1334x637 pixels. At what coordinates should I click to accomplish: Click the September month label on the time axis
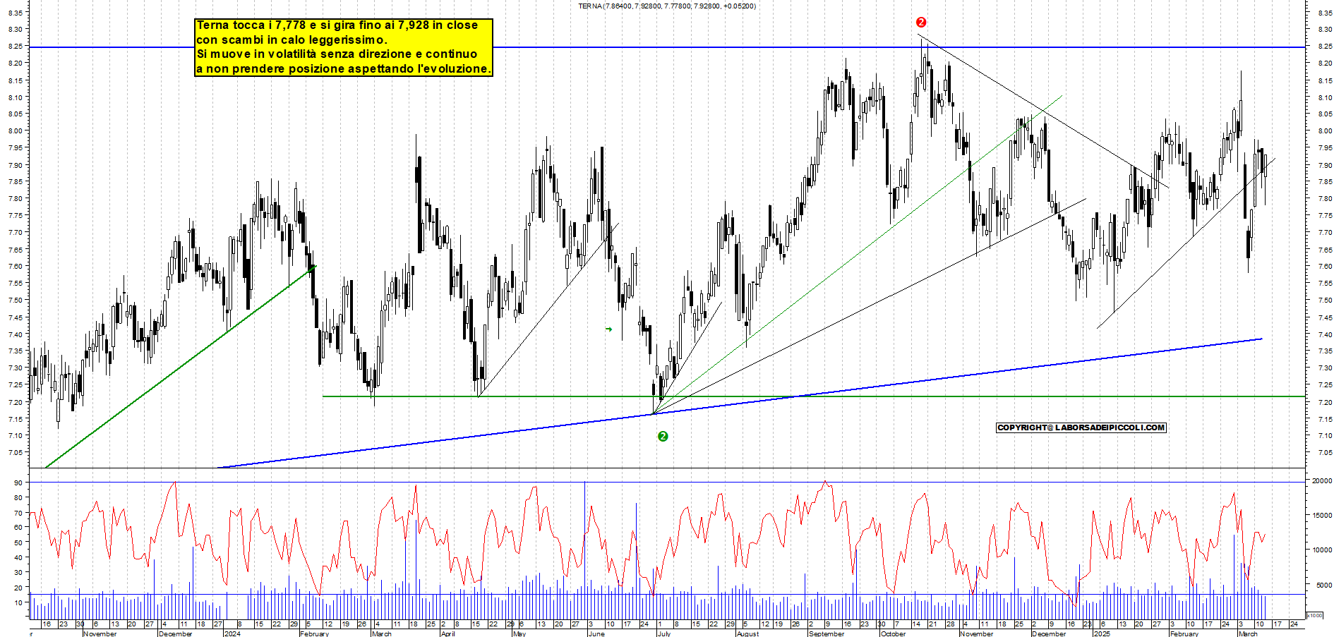[x=827, y=633]
